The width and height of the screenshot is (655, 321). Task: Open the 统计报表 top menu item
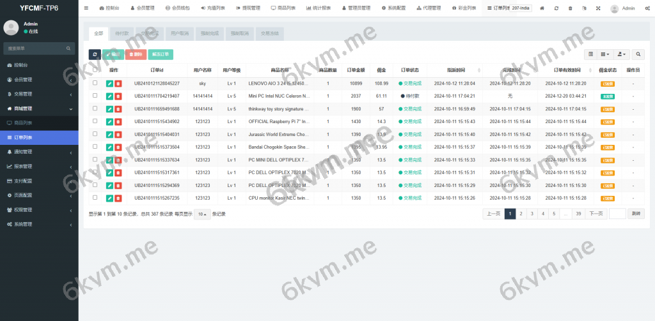point(319,8)
